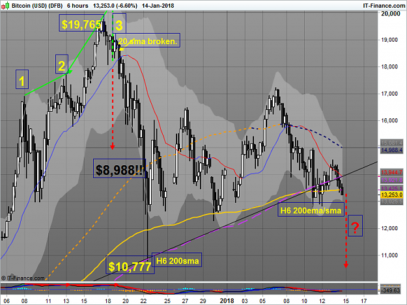
Task: Select the 'H6 200sma' label
Action: [x=177, y=260]
